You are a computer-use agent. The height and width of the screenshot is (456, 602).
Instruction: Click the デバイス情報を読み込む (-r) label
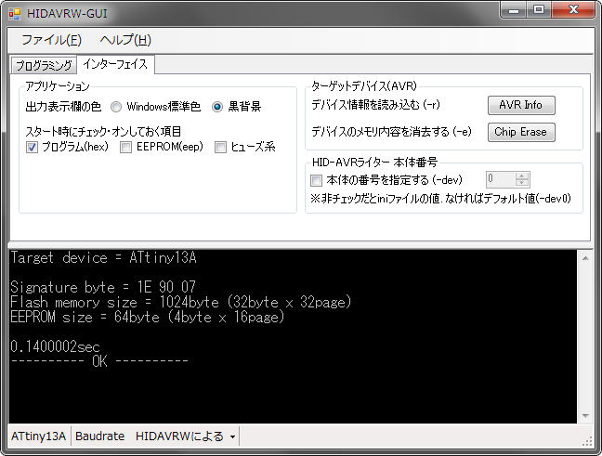coord(375,105)
